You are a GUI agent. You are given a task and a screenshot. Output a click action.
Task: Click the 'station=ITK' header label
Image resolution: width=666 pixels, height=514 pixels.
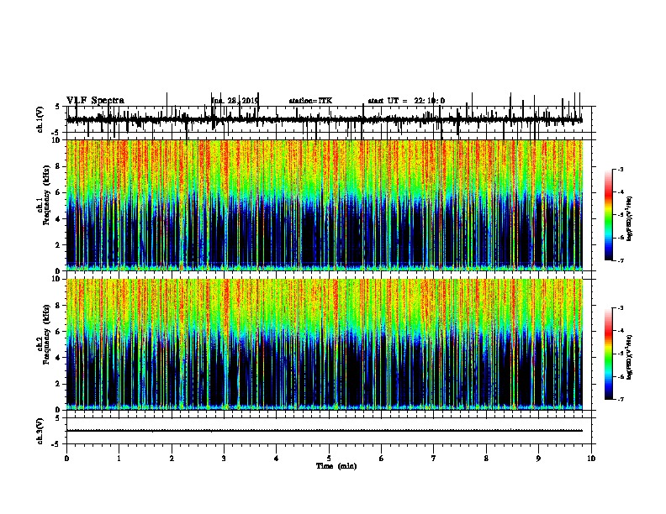[310, 101]
